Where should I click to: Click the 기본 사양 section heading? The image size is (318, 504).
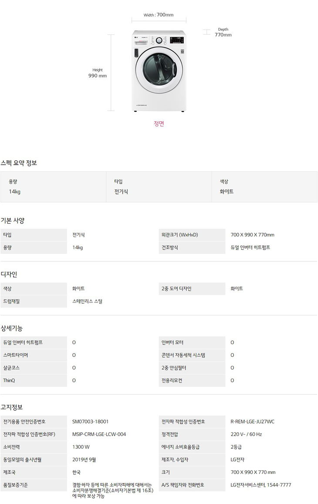(13, 220)
